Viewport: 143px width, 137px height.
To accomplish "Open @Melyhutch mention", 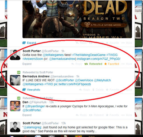I will (102, 80).
